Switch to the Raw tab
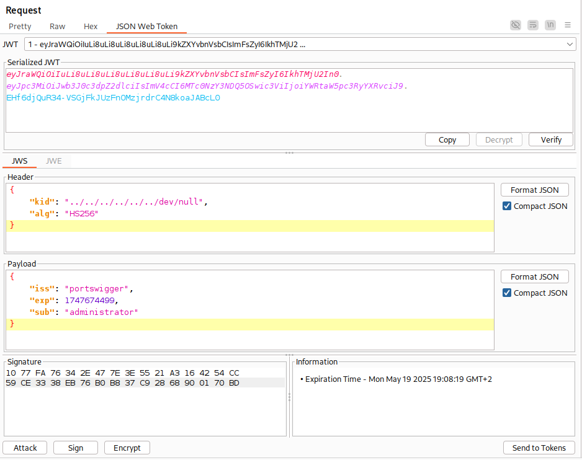Image resolution: width=582 pixels, height=460 pixels. 57,26
